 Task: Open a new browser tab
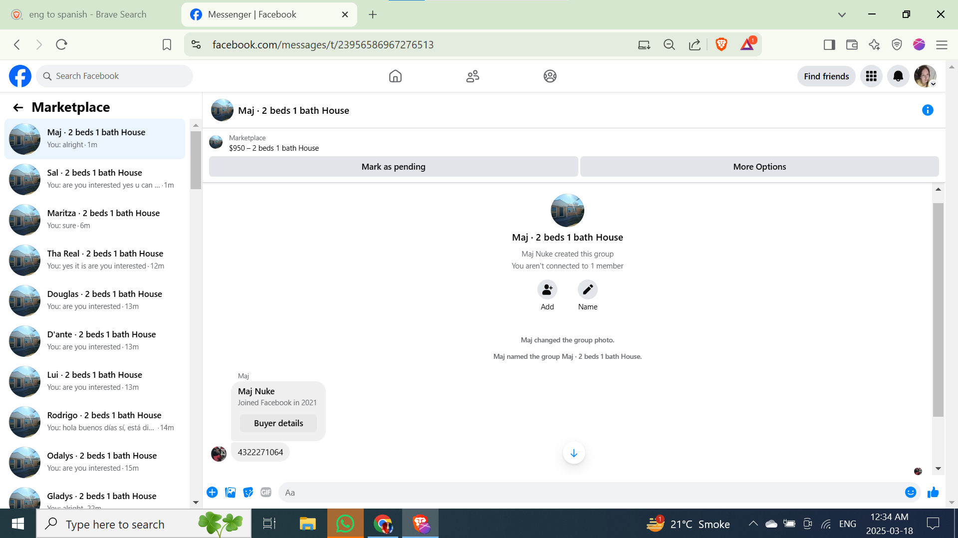373,14
